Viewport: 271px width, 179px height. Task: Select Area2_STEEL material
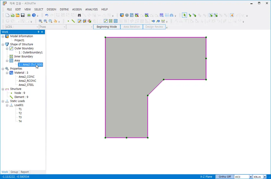(x=26, y=85)
